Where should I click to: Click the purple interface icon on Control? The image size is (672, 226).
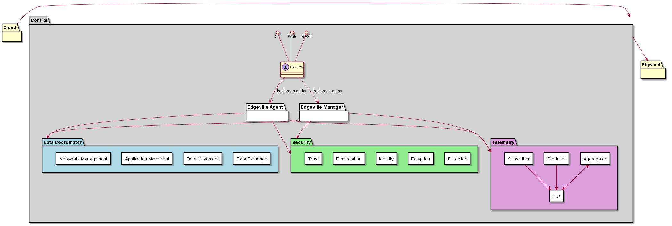(285, 67)
